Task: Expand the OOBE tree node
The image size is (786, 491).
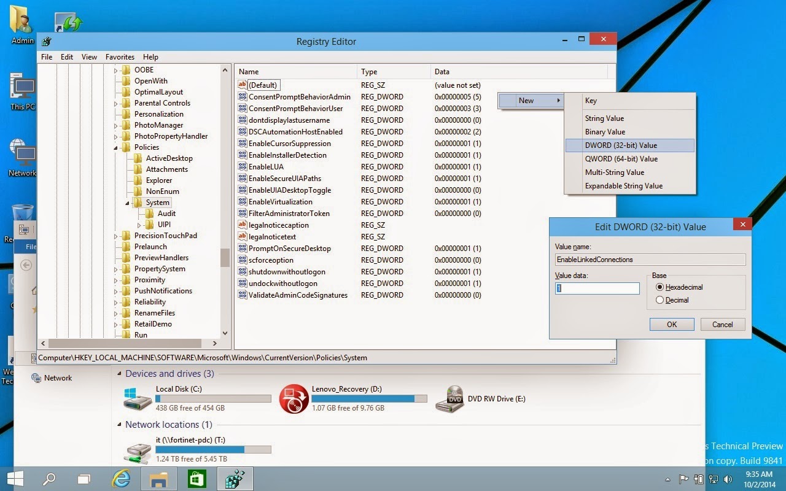Action: tap(116, 70)
